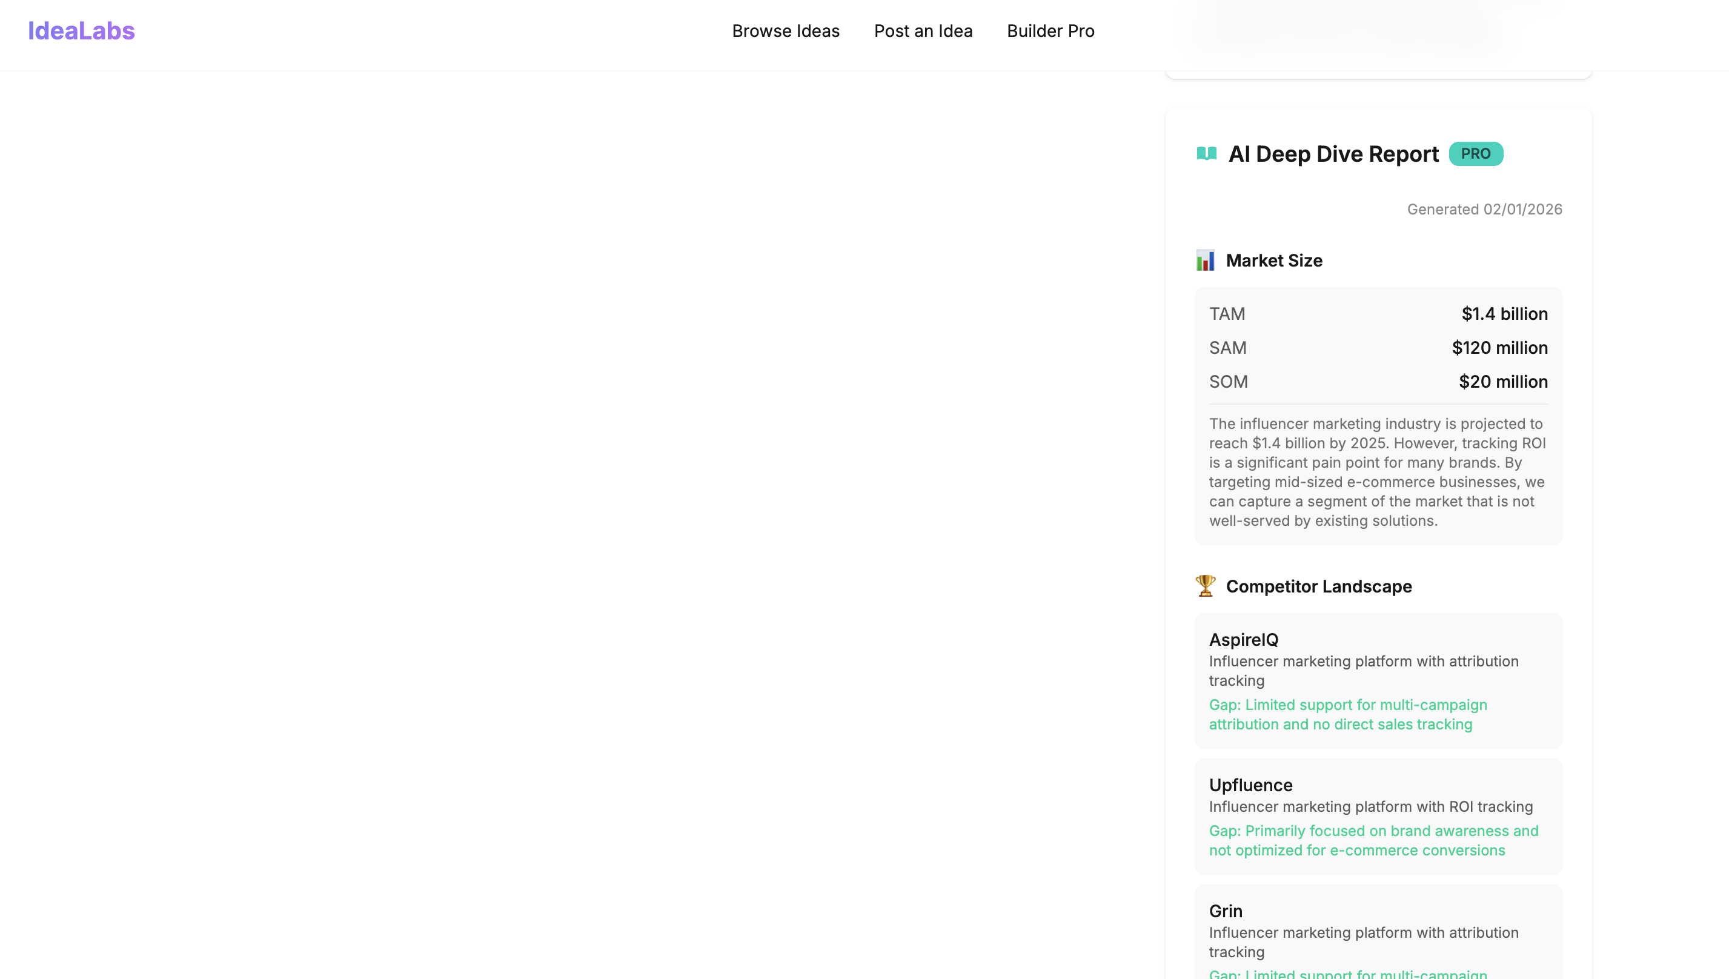The width and height of the screenshot is (1729, 979).
Task: Expand the Grin competitor card
Action: click(x=1378, y=935)
